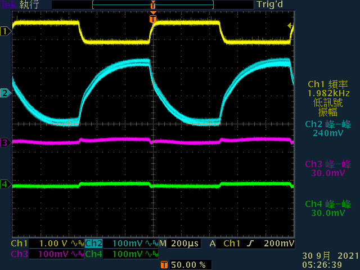Click the channel 1 ground marker
This screenshot has height=270, width=360.
[x=6, y=31]
